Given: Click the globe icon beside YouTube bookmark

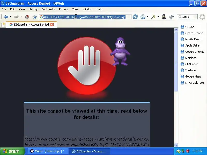Looking at the screenshot, I should point(182,70).
